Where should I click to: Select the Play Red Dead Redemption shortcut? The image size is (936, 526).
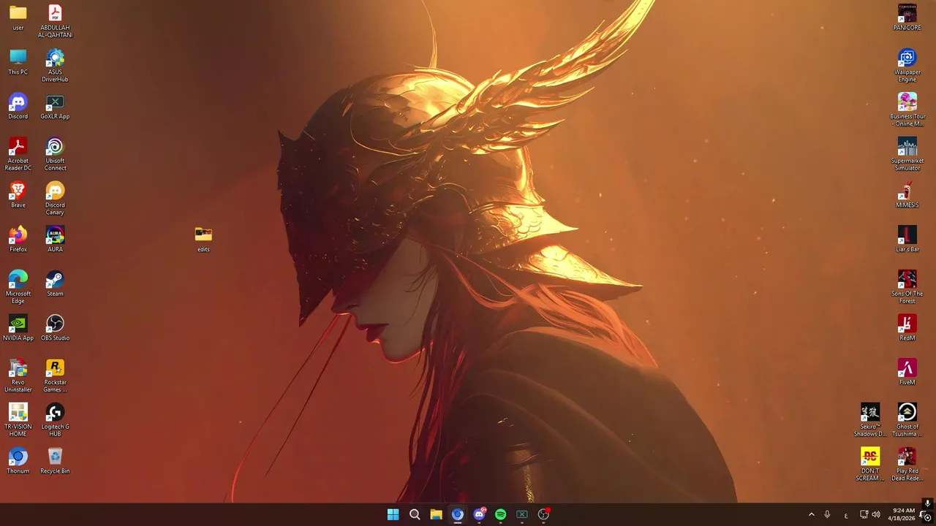(x=907, y=465)
